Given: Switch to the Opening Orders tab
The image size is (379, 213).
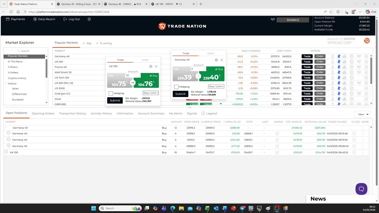Looking at the screenshot, I should [43, 113].
